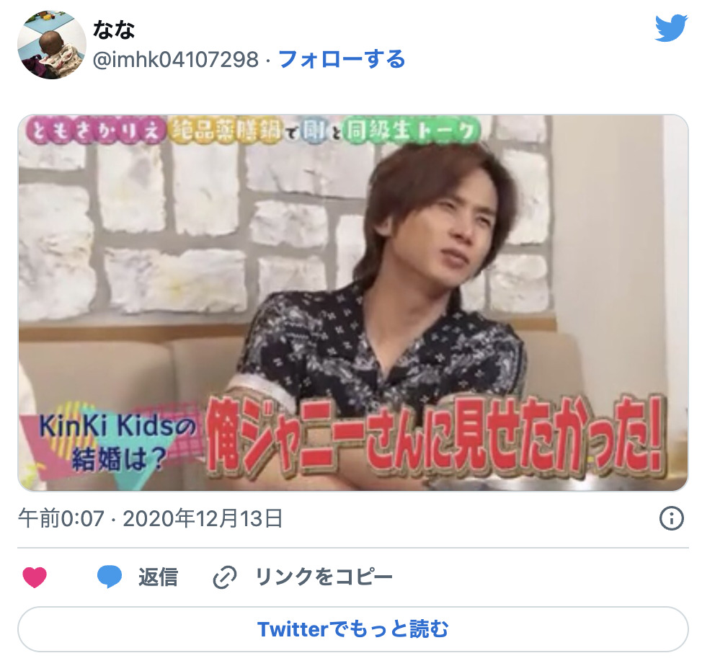
Task: Click the フォローする follow link
Action: tap(342, 59)
